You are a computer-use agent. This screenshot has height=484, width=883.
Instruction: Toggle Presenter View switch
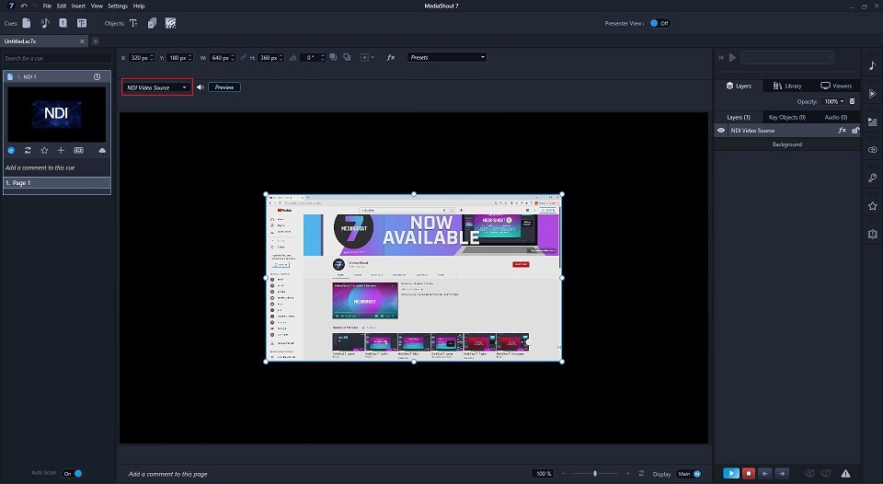coord(659,23)
